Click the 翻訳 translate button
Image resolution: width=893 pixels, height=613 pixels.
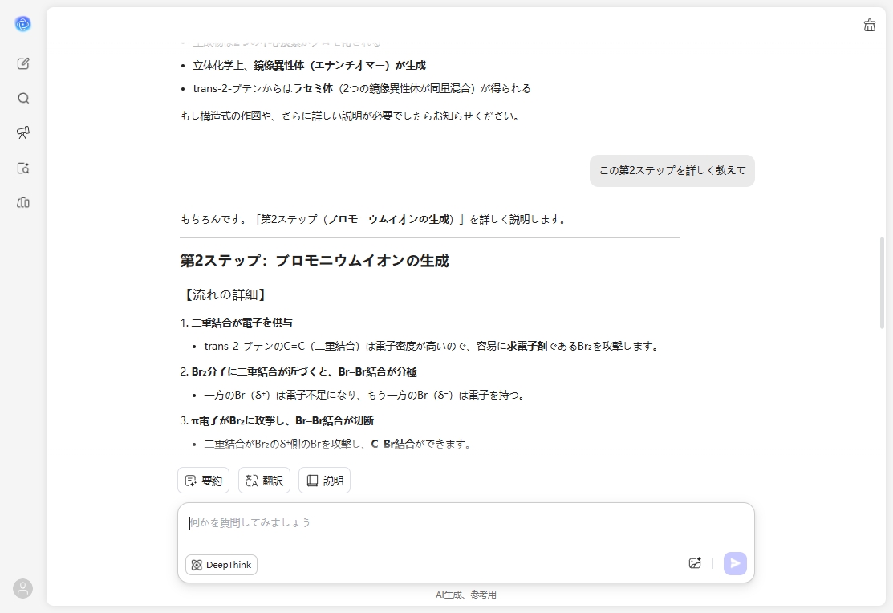pyautogui.click(x=264, y=481)
